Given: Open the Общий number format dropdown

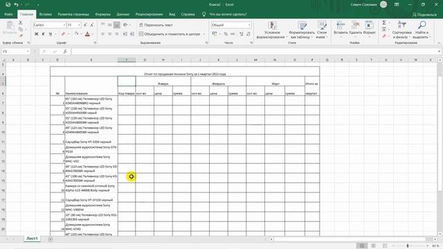Looking at the screenshot, I should 249,25.
